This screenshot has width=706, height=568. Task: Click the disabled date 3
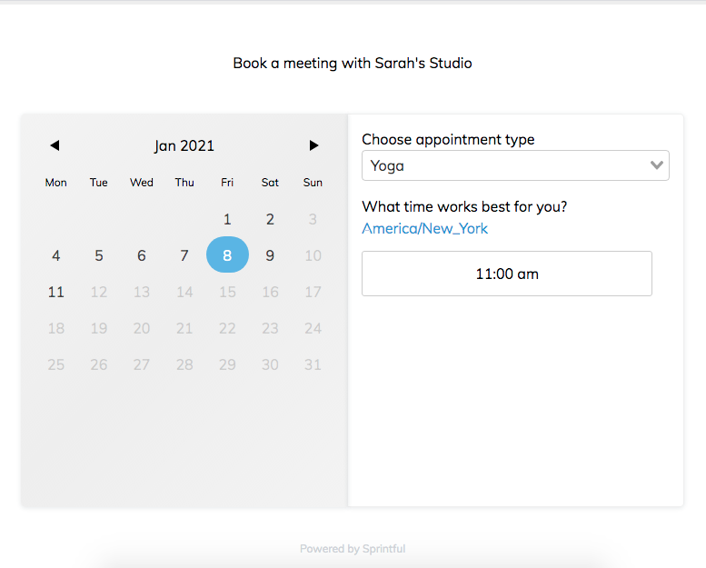coord(313,219)
